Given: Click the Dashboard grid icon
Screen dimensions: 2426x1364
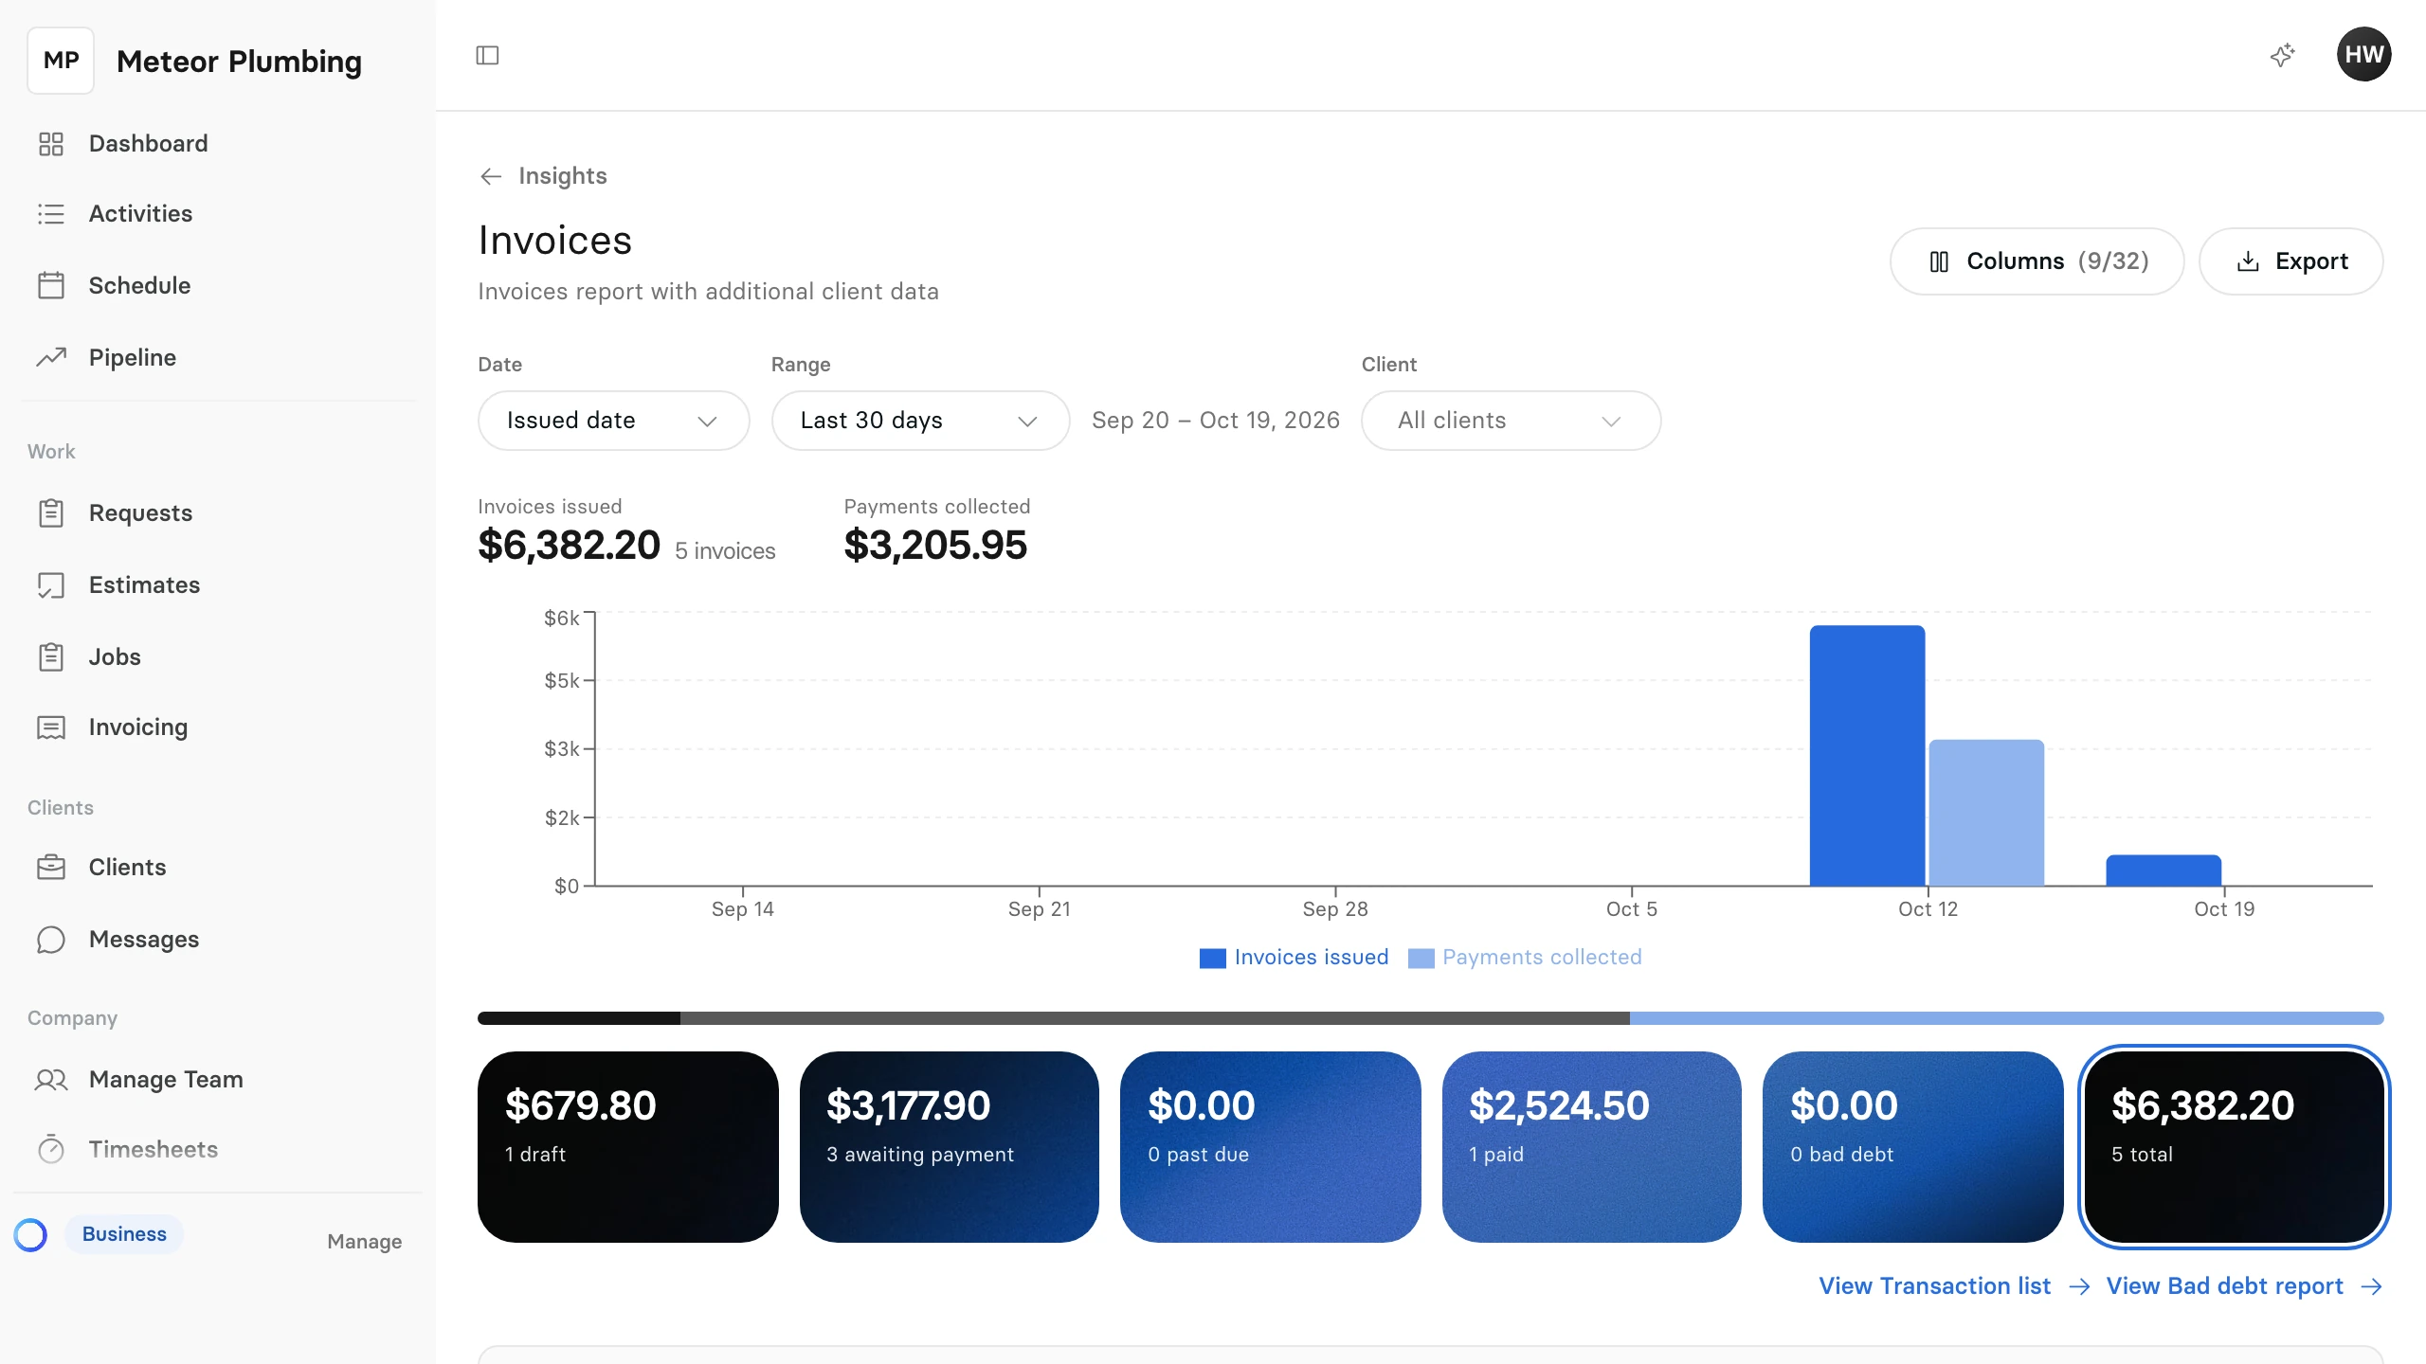Looking at the screenshot, I should pos(50,144).
